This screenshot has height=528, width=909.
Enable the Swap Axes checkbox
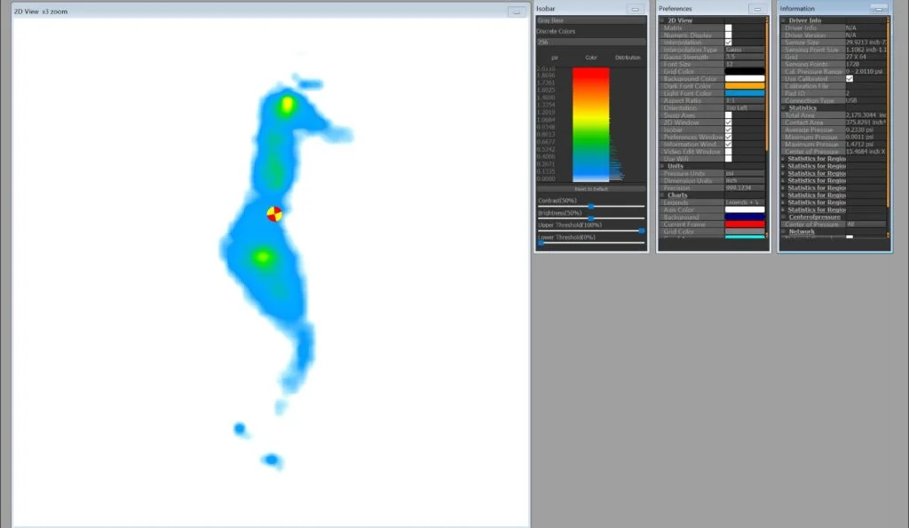[x=729, y=115]
